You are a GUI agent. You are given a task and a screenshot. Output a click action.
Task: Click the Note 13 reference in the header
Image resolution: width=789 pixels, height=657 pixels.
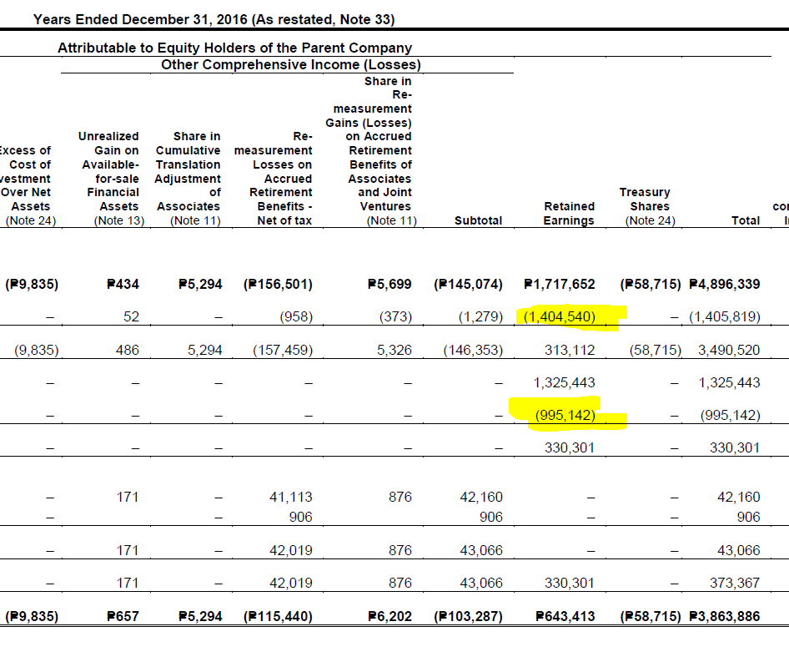pyautogui.click(x=121, y=220)
